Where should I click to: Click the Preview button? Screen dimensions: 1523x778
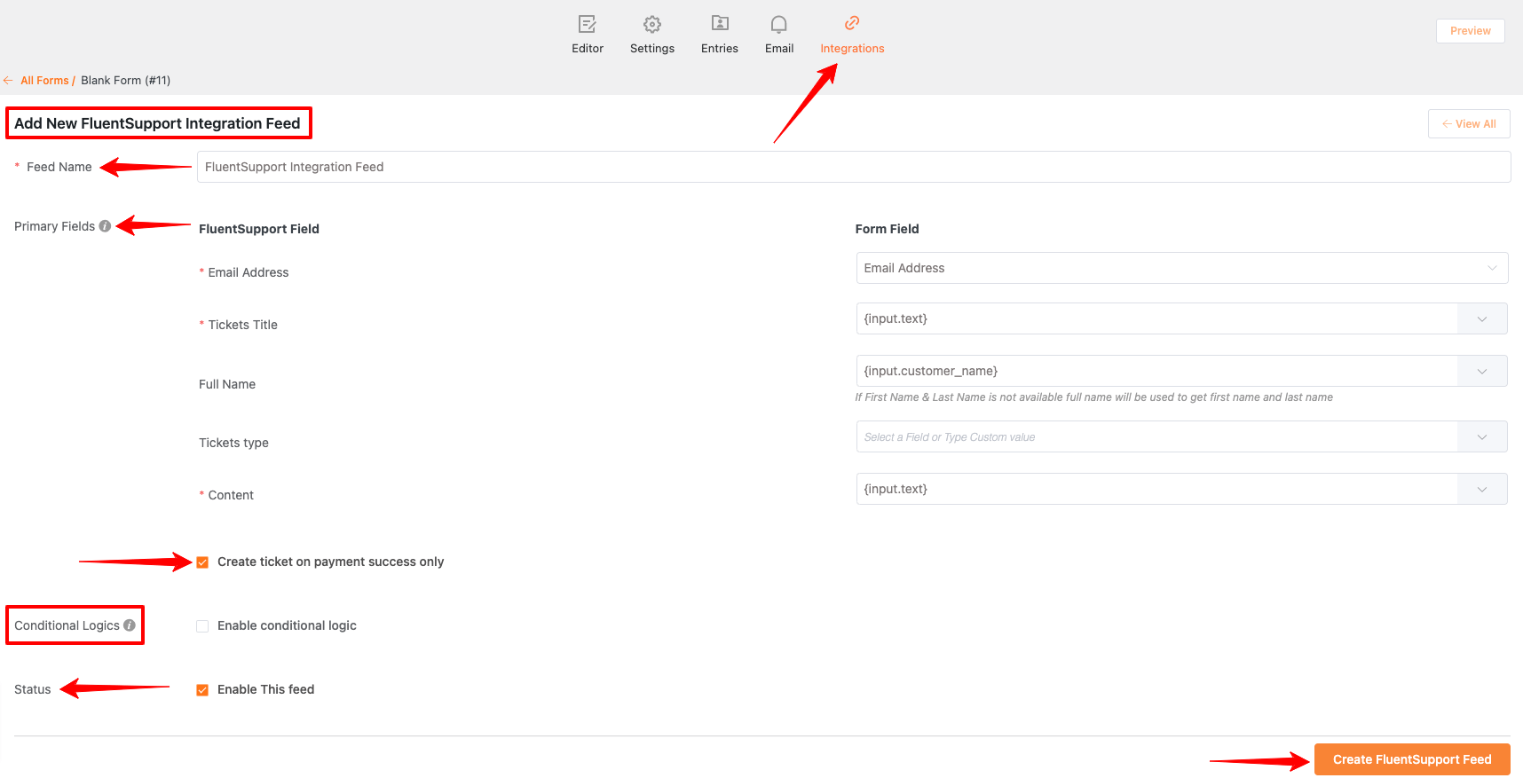coord(1471,31)
